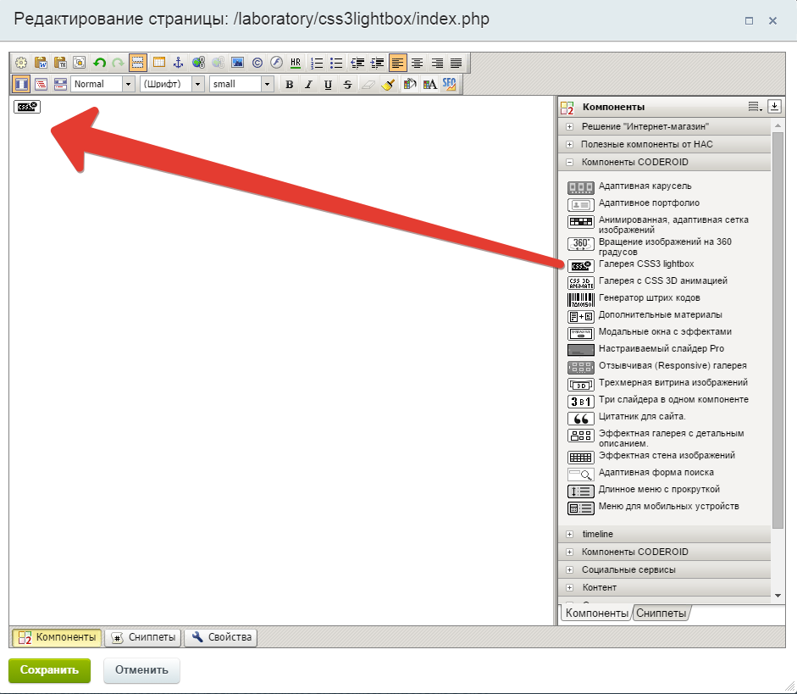
Task: Click the Сохранить button
Action: (x=49, y=669)
